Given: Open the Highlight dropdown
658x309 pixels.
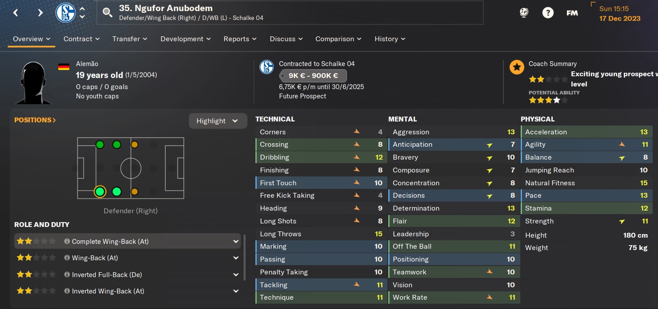Looking at the screenshot, I should pos(218,121).
